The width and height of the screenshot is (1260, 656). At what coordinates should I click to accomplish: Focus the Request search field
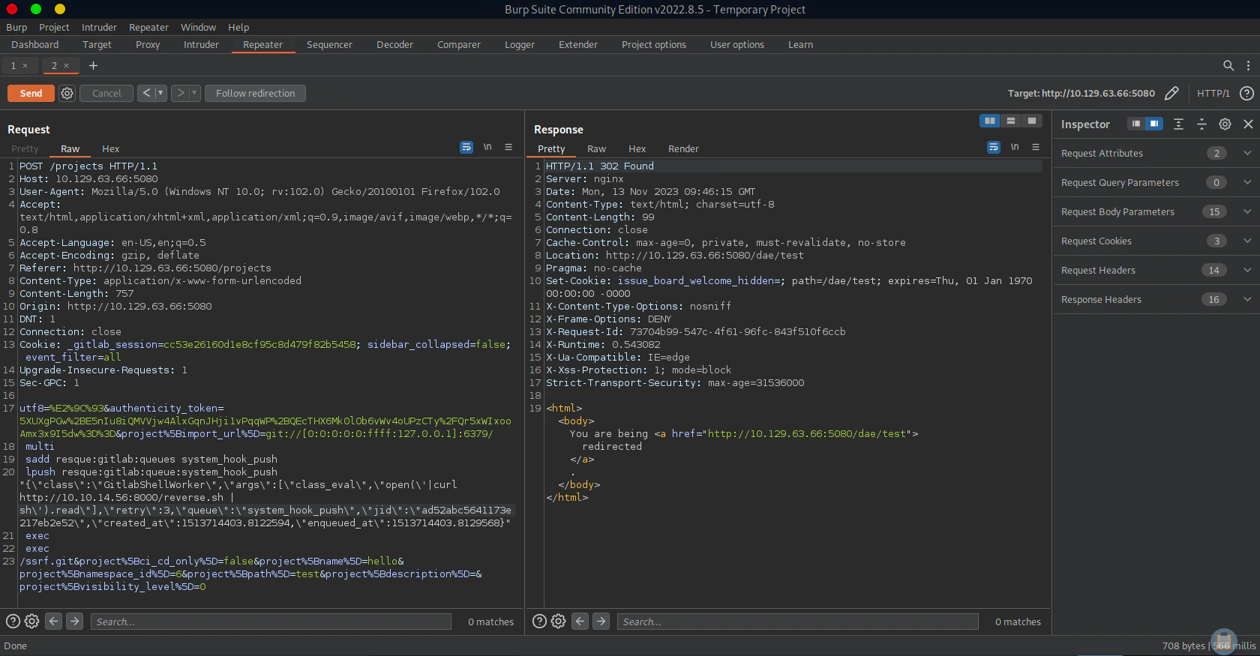(x=271, y=621)
